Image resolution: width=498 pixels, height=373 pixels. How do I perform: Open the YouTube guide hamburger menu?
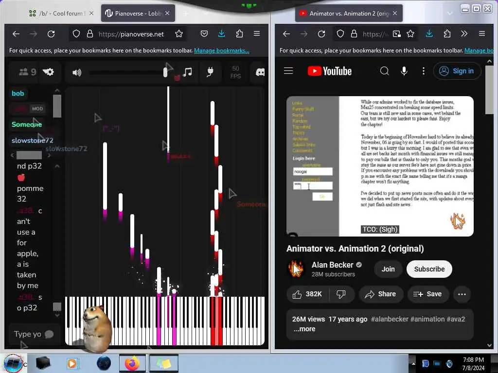click(x=288, y=71)
